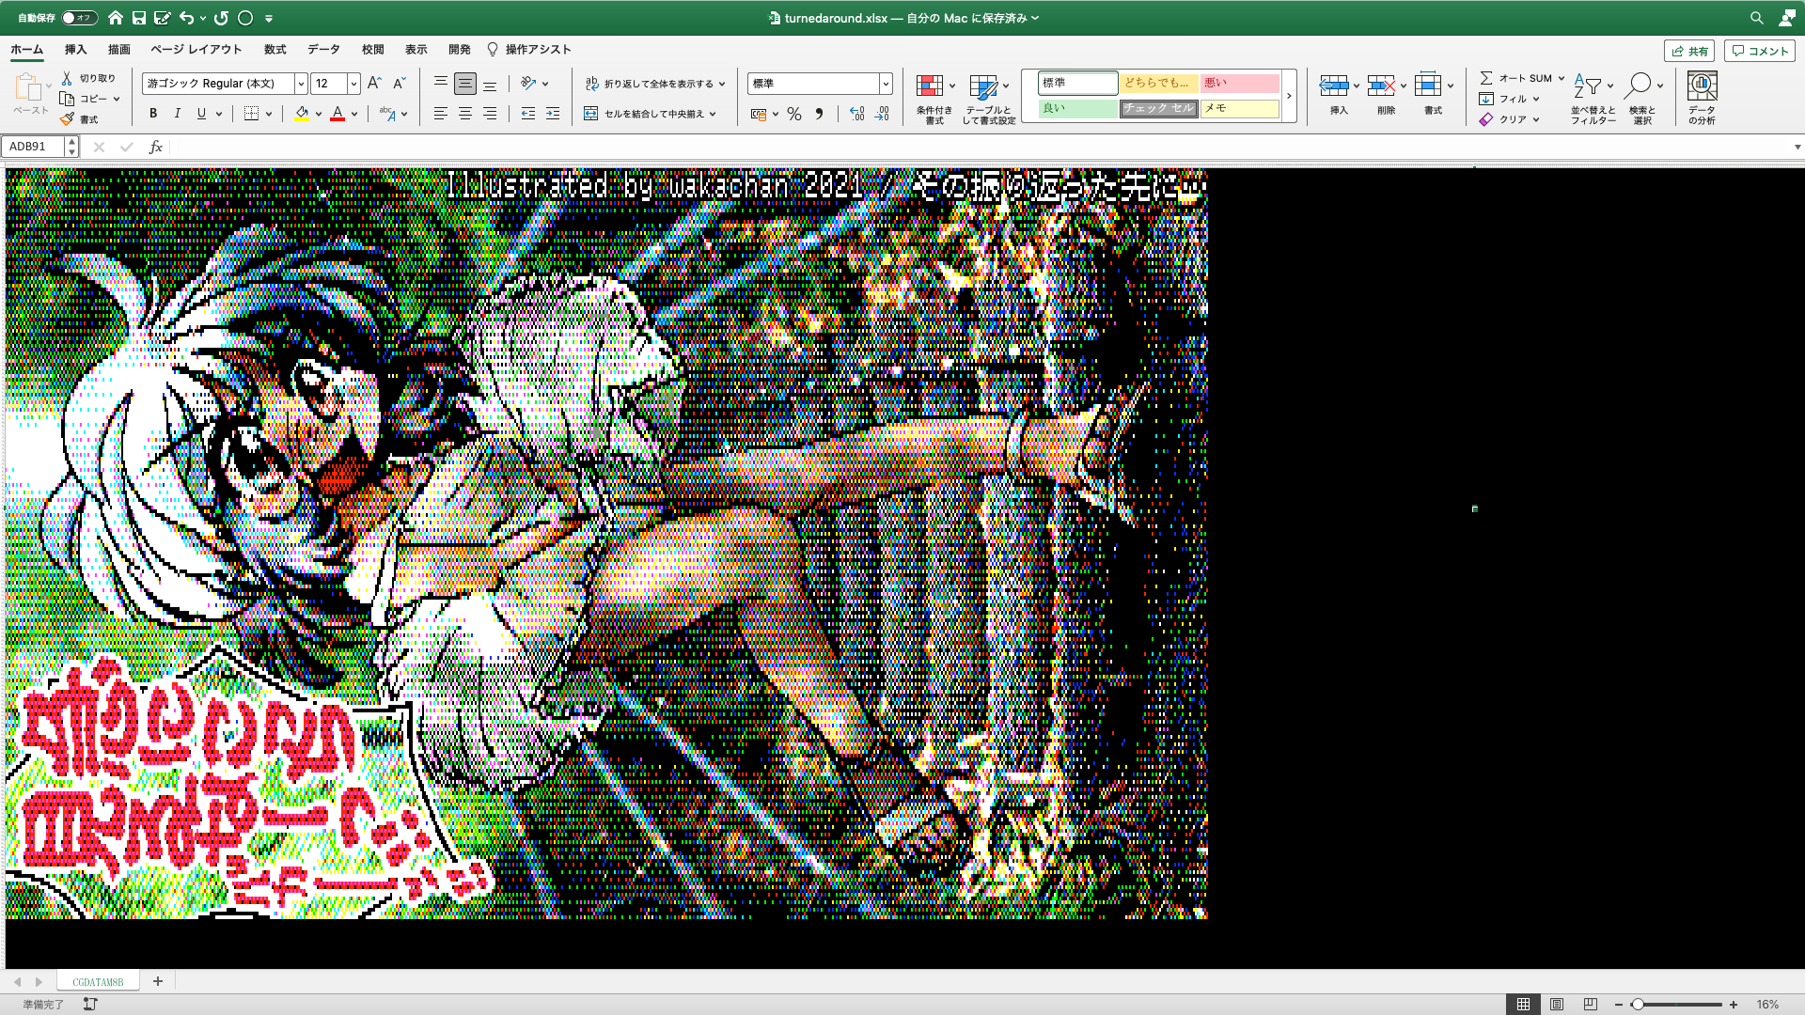Toggle Italic formatting

point(178,114)
